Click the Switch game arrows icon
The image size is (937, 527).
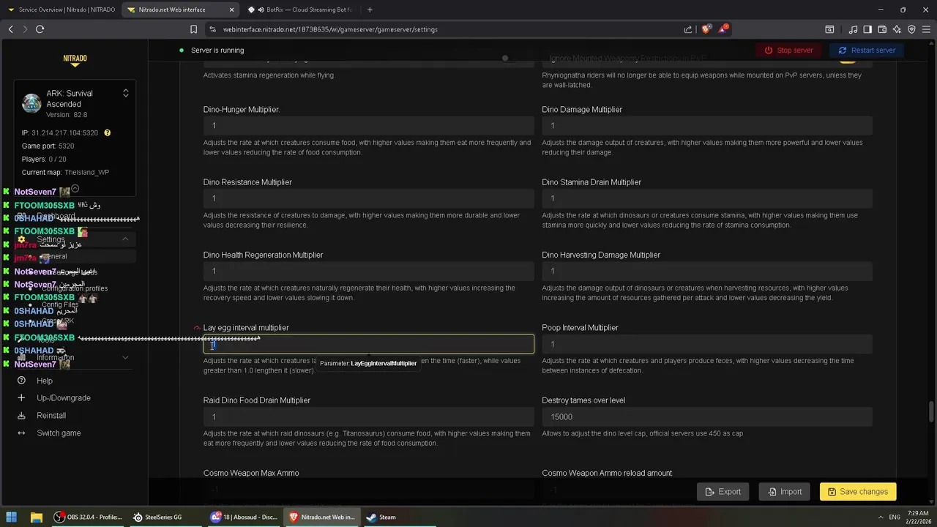21,433
